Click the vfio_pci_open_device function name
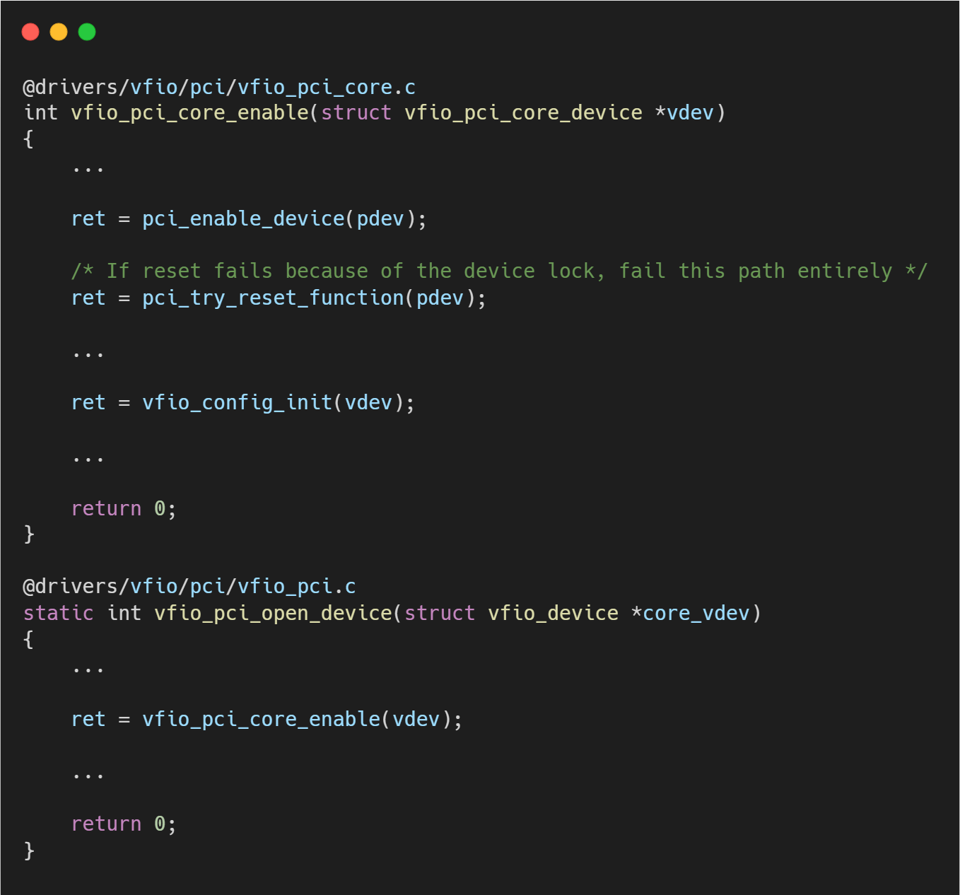This screenshot has width=960, height=895. click(273, 613)
